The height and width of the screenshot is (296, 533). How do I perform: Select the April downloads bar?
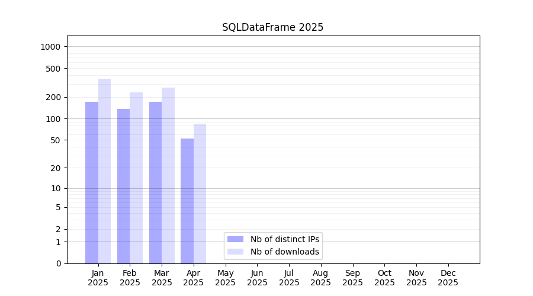pyautogui.click(x=200, y=194)
